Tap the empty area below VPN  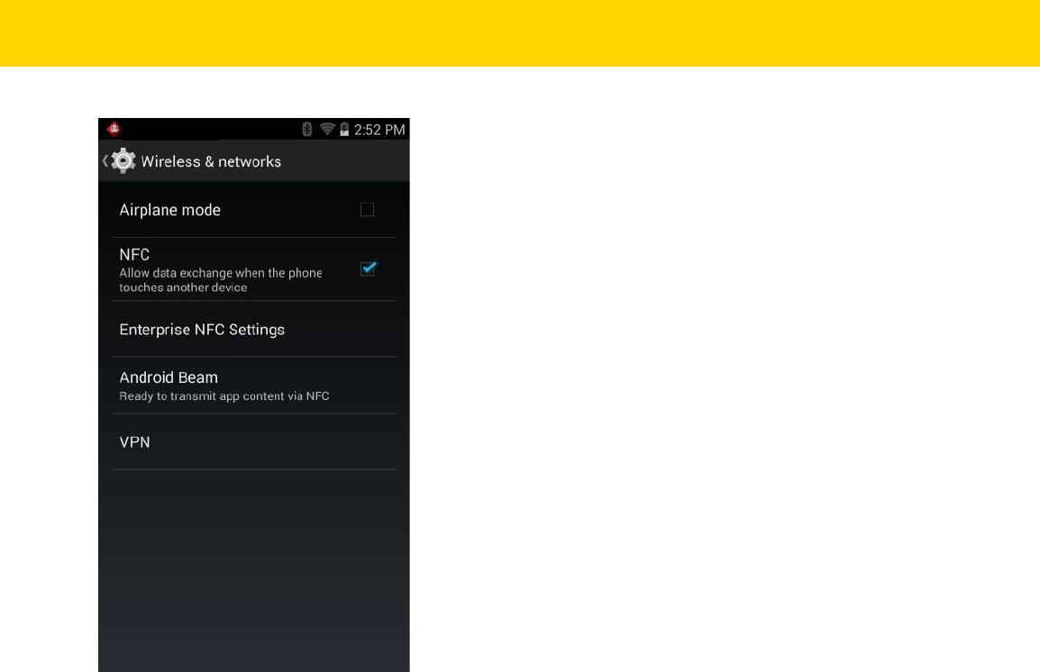coord(254,570)
